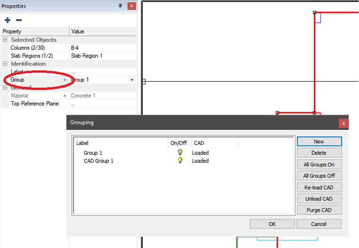Pin the Properties panel
Screen dimensions: 359x248
[x=120, y=6]
